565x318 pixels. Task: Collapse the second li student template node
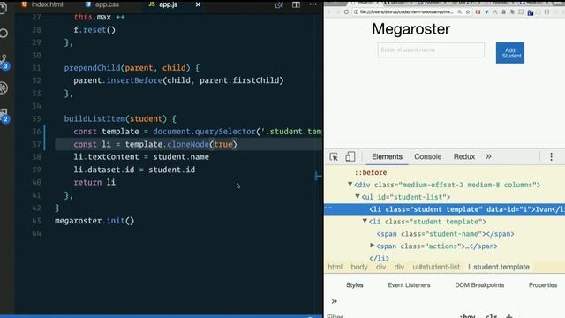[x=365, y=221]
